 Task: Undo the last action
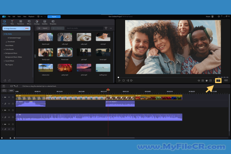42,16
